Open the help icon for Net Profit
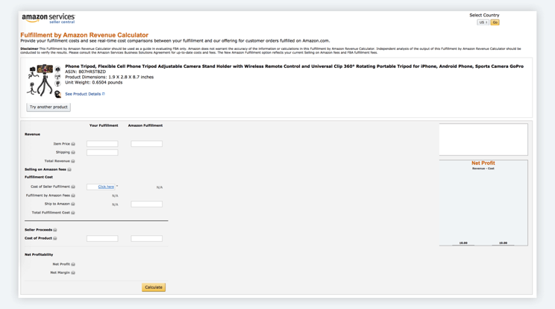Image resolution: width=555 pixels, height=309 pixels. [73, 264]
